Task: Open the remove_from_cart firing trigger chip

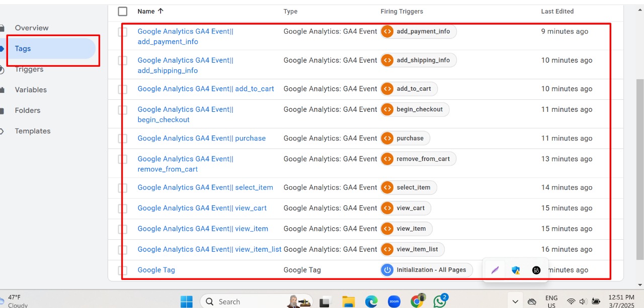Action: coord(418,159)
